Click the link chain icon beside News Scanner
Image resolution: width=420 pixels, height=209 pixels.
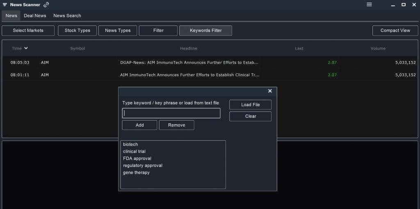46,5
